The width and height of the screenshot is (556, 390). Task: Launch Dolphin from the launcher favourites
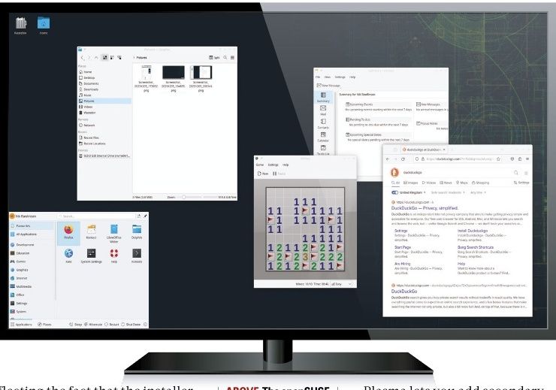(x=137, y=232)
